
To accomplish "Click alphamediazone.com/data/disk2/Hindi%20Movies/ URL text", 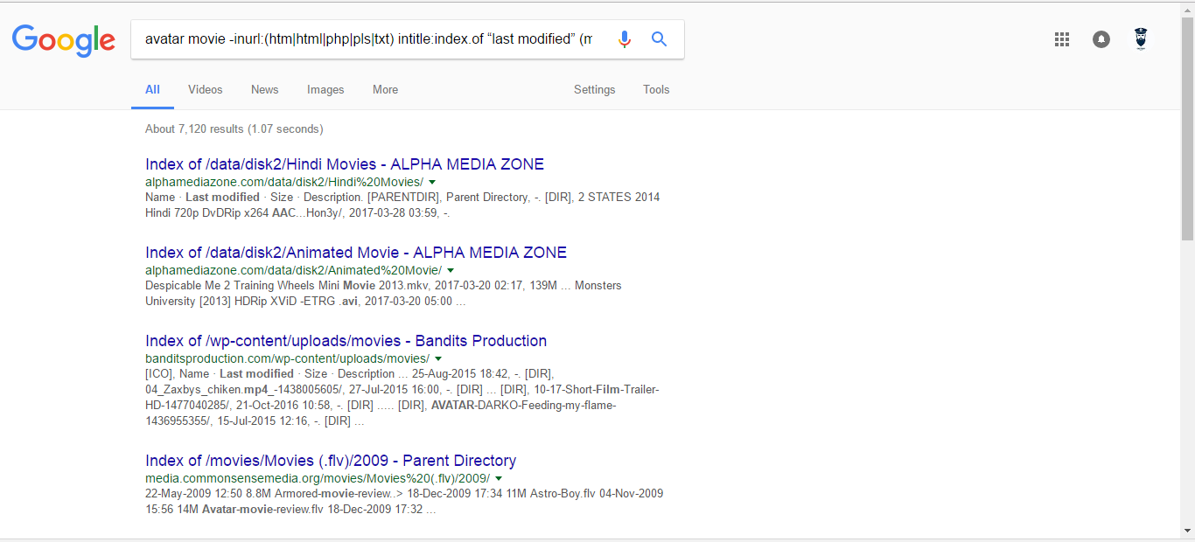I will click(284, 182).
